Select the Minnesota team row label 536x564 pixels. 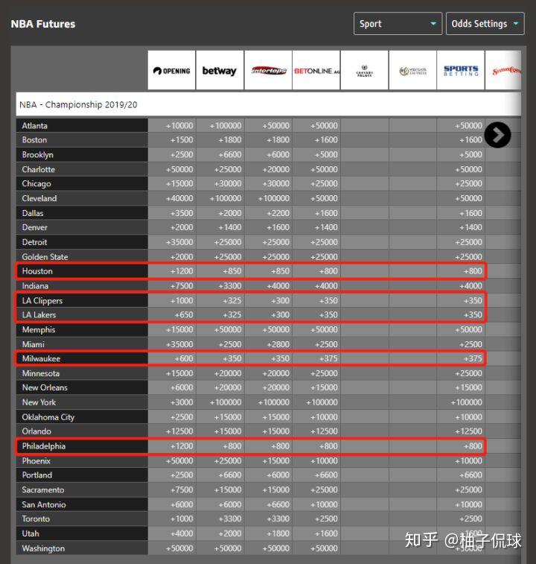click(82, 373)
